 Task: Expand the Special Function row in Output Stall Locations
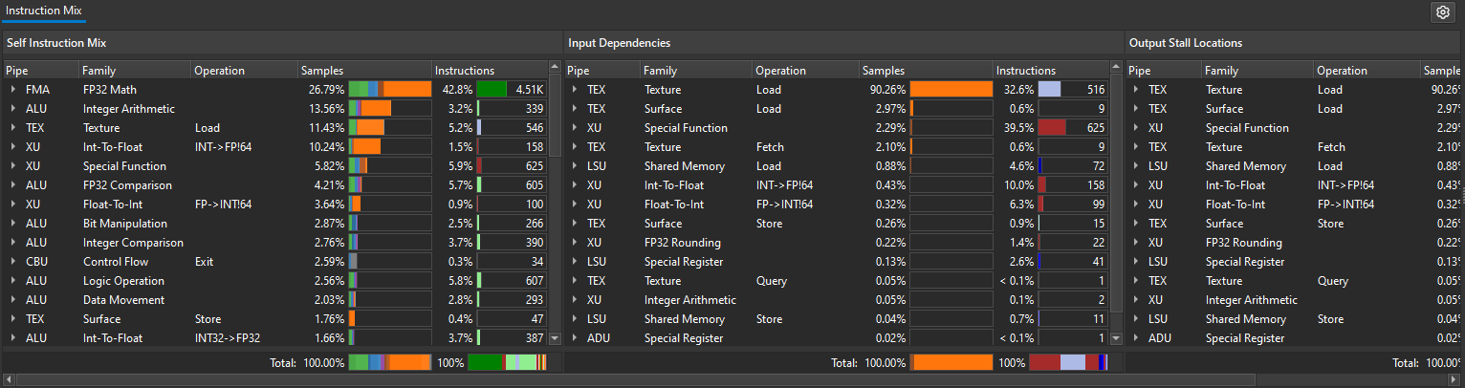tap(1136, 128)
